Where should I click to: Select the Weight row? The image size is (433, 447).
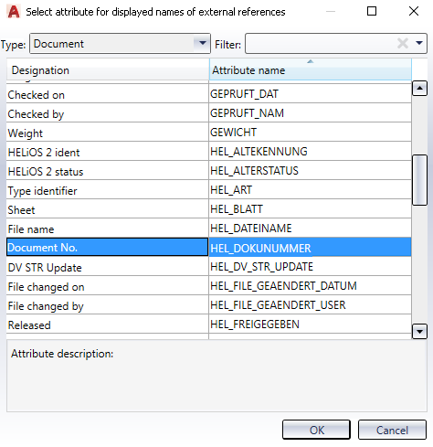[208, 133]
